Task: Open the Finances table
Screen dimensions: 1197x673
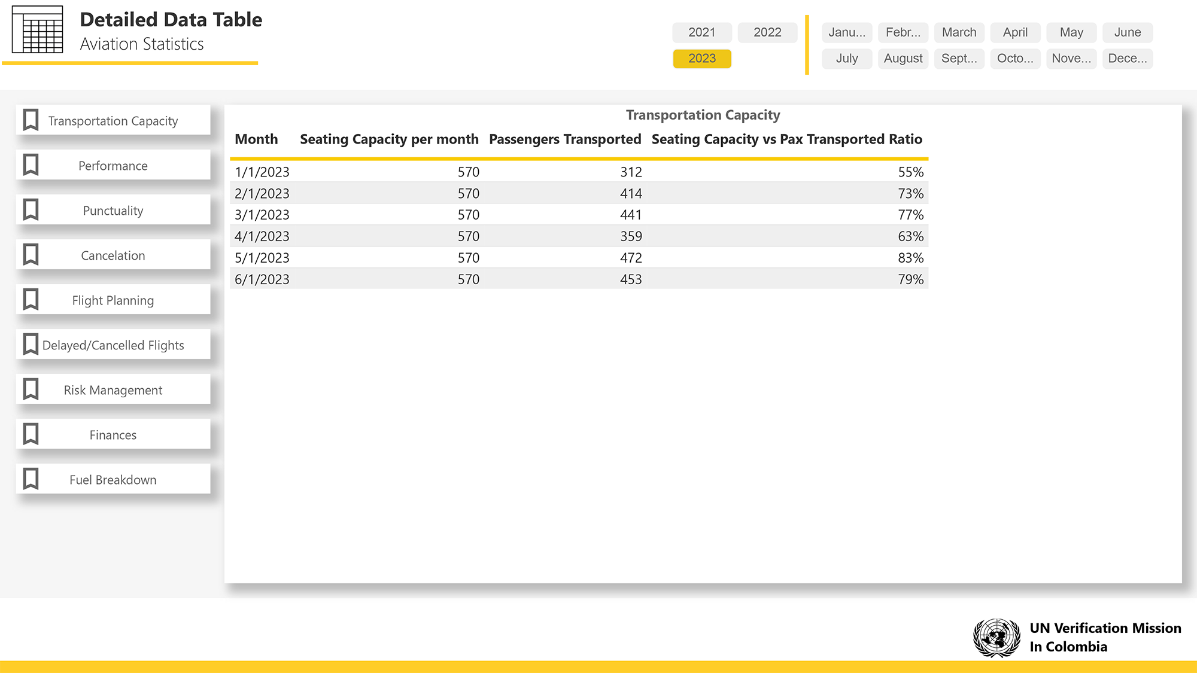Action: [x=113, y=434]
